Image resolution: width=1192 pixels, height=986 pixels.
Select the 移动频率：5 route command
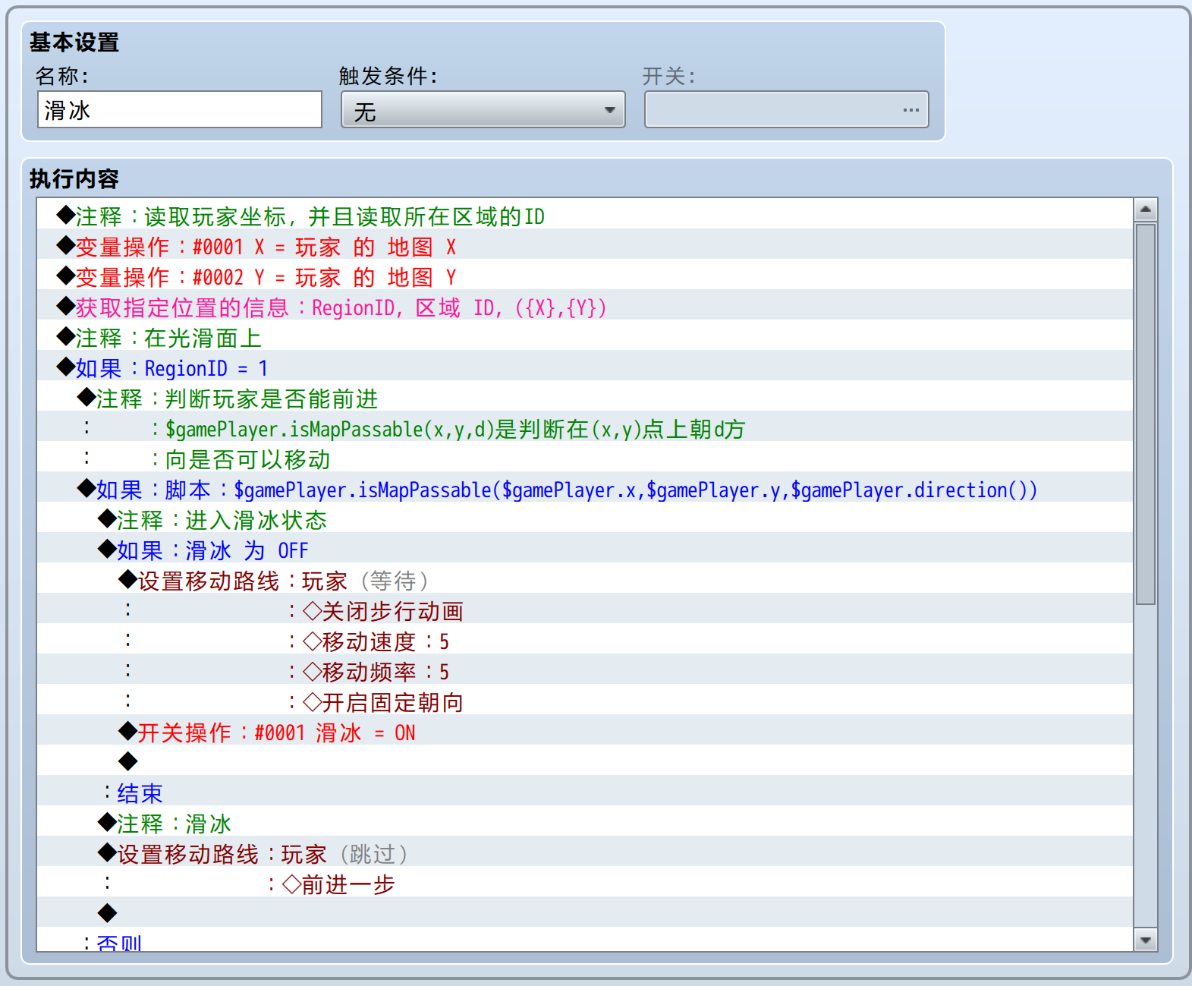point(584,669)
